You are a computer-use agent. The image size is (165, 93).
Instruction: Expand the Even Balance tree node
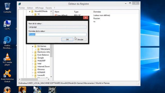(x=32, y=55)
